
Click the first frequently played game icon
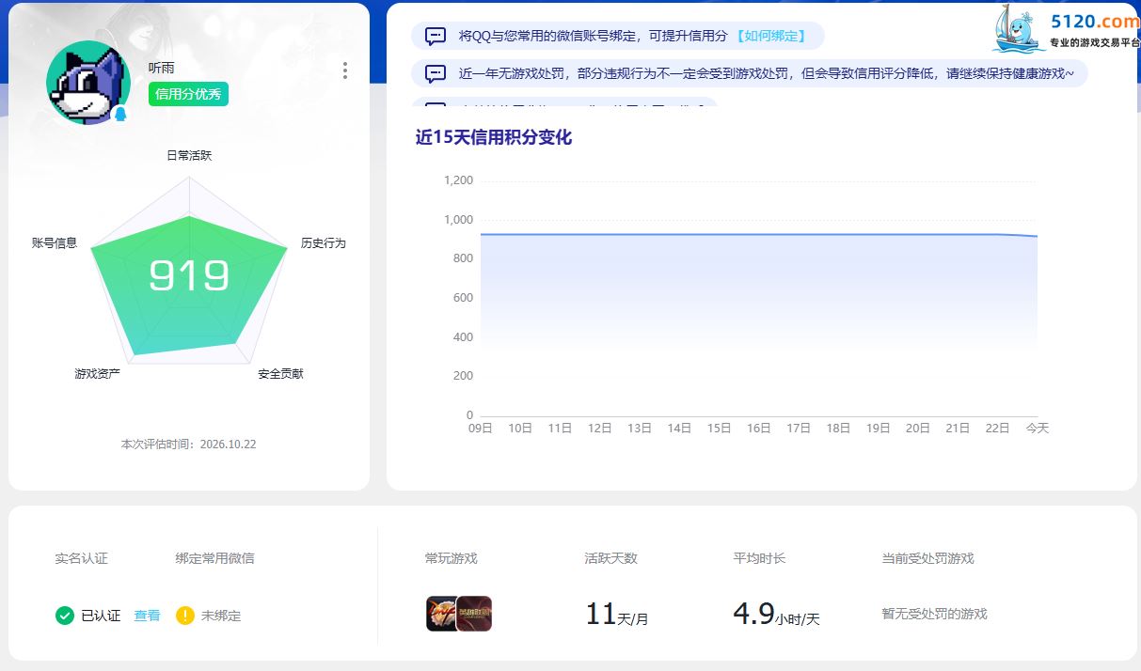(x=442, y=614)
